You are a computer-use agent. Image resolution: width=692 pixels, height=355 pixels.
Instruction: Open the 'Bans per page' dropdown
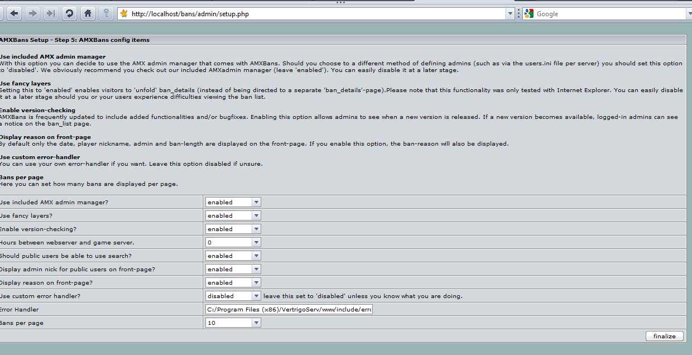(233, 323)
